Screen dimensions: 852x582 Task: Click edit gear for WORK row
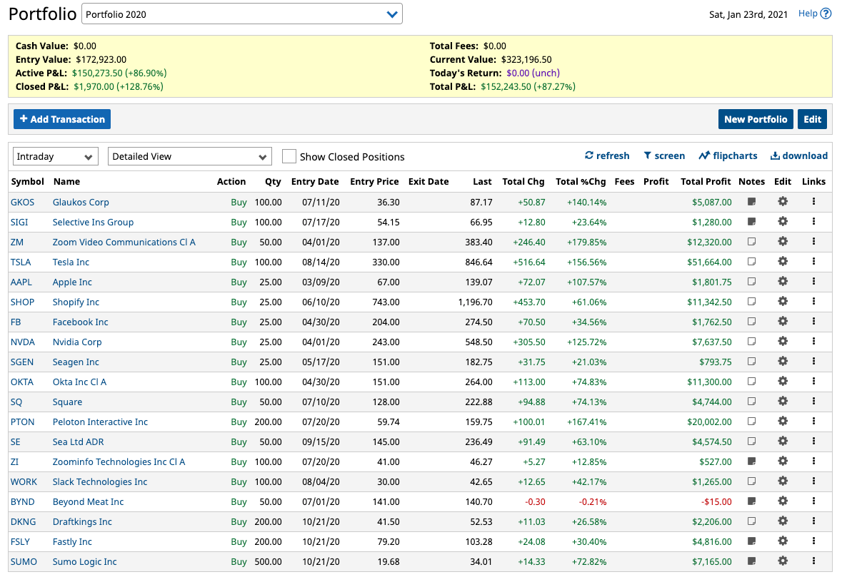pyautogui.click(x=783, y=481)
